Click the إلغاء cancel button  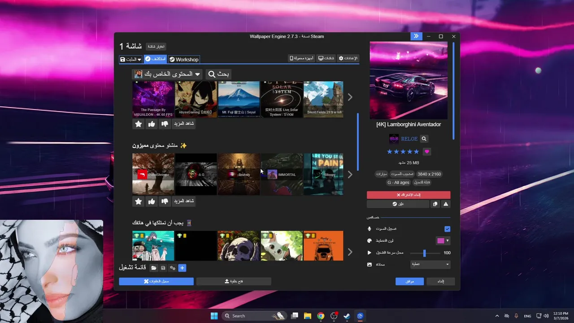click(440, 281)
